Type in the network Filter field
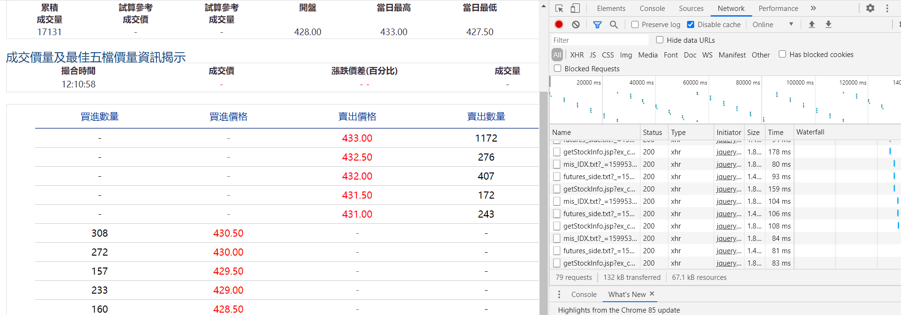 pyautogui.click(x=599, y=40)
